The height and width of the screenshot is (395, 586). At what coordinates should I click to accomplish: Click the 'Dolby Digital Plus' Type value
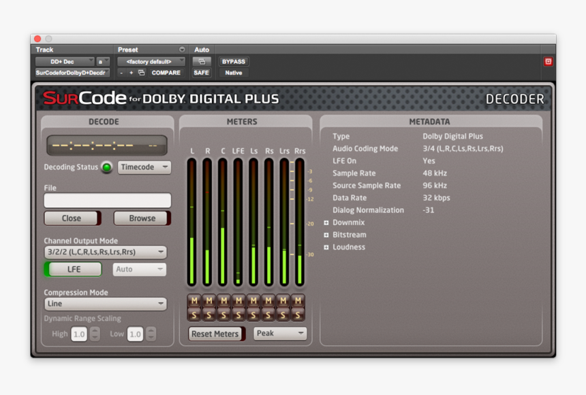point(452,137)
